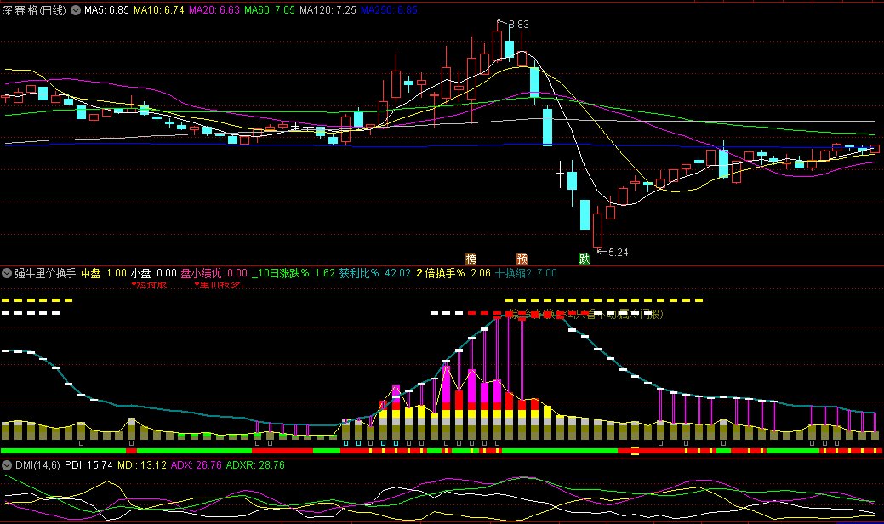Screen dimensions: 884x524
Task: Click the MA10: 6.74 label
Action: coord(159,10)
